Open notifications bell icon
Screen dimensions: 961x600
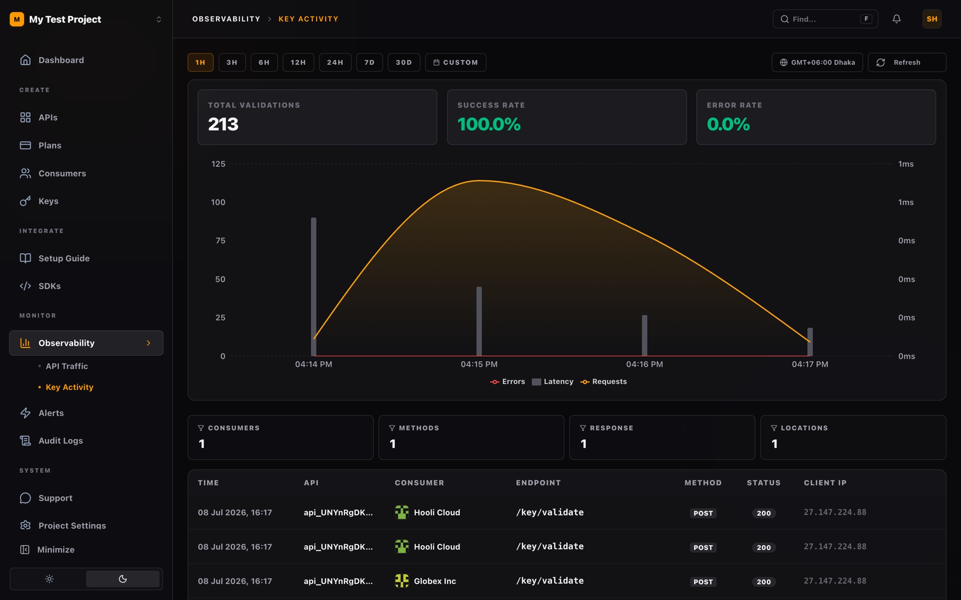(897, 19)
